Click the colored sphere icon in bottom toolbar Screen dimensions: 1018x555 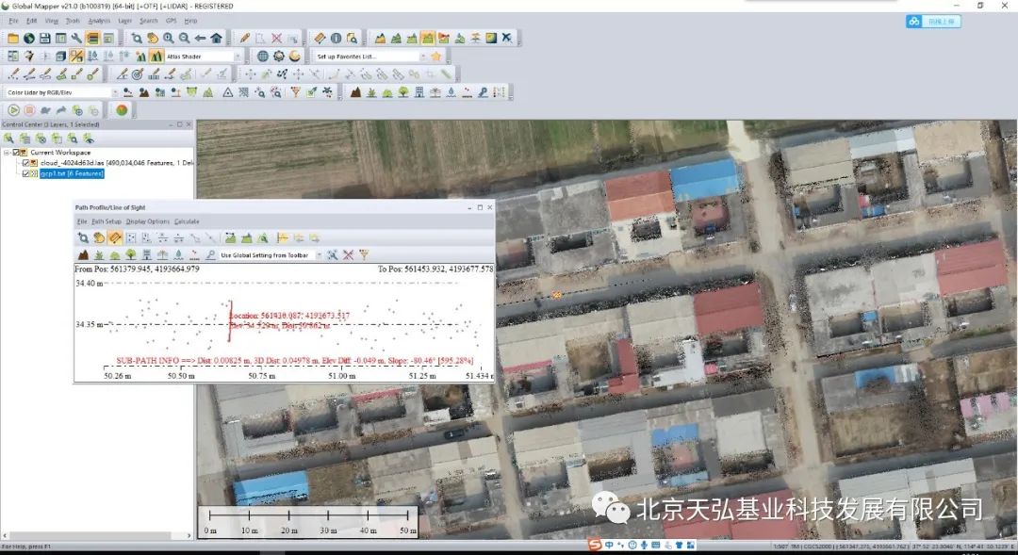coord(122,110)
